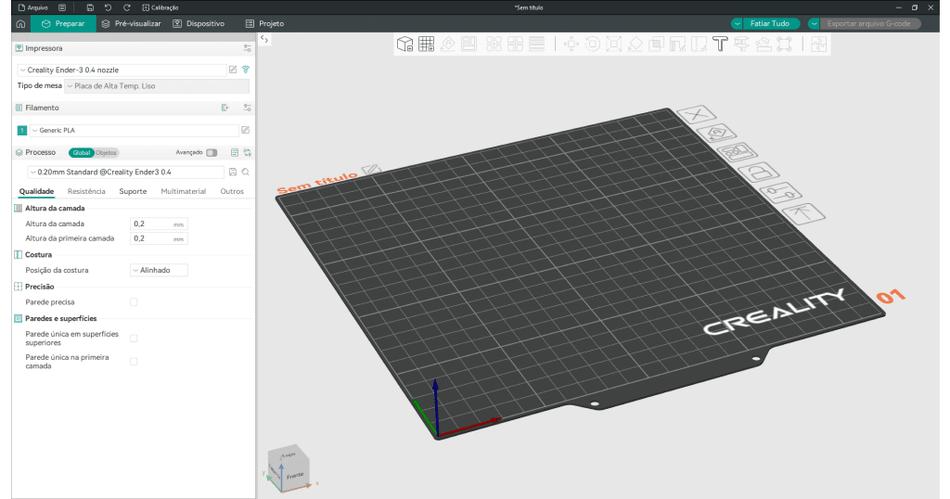Open Impressora settings sliders icon

click(247, 48)
